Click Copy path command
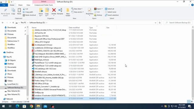The height and width of the screenshot is (109, 194). [28, 12]
